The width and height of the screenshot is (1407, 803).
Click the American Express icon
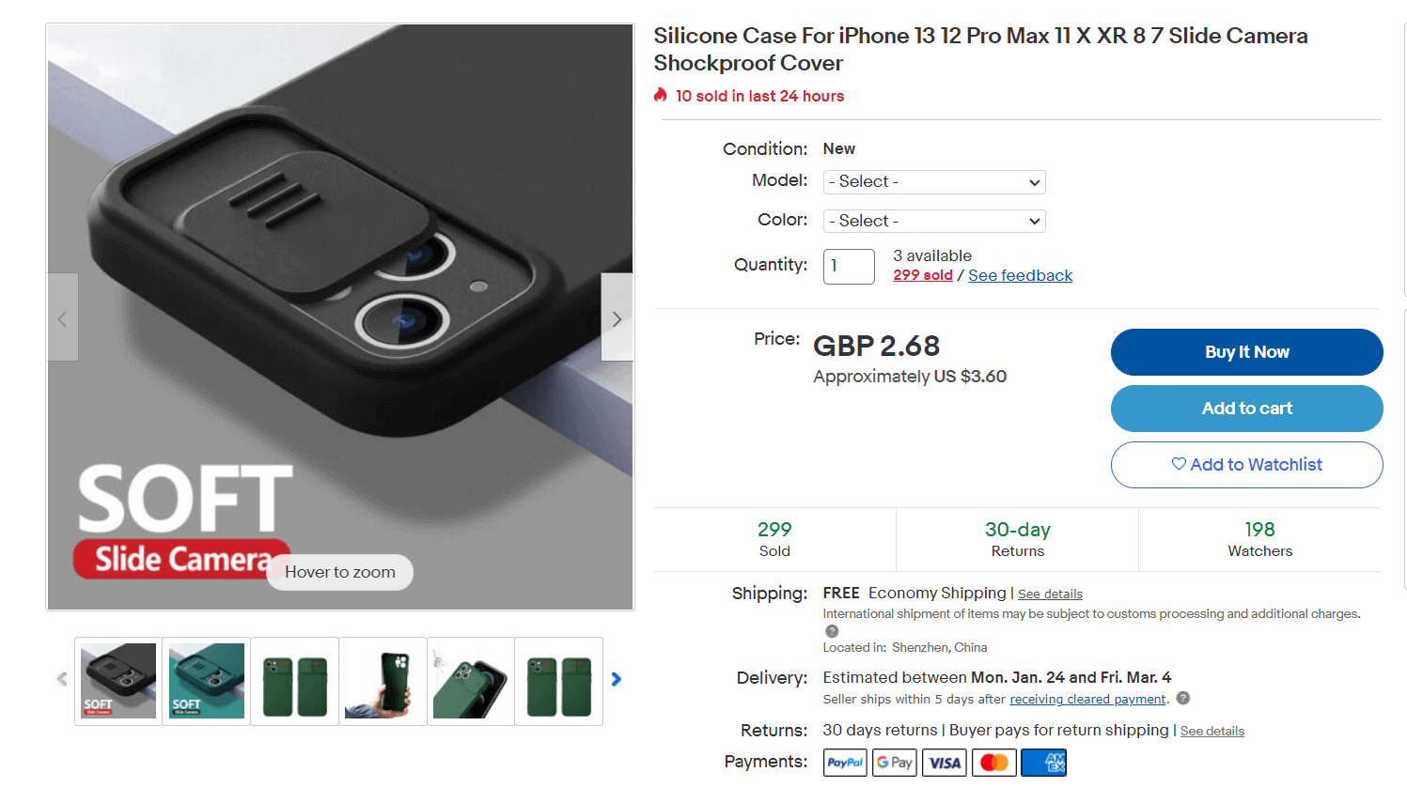(1043, 763)
